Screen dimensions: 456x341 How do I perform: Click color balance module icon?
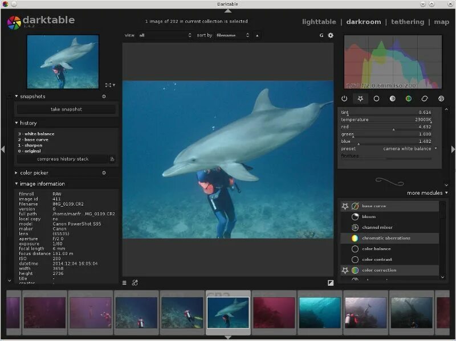coord(355,249)
